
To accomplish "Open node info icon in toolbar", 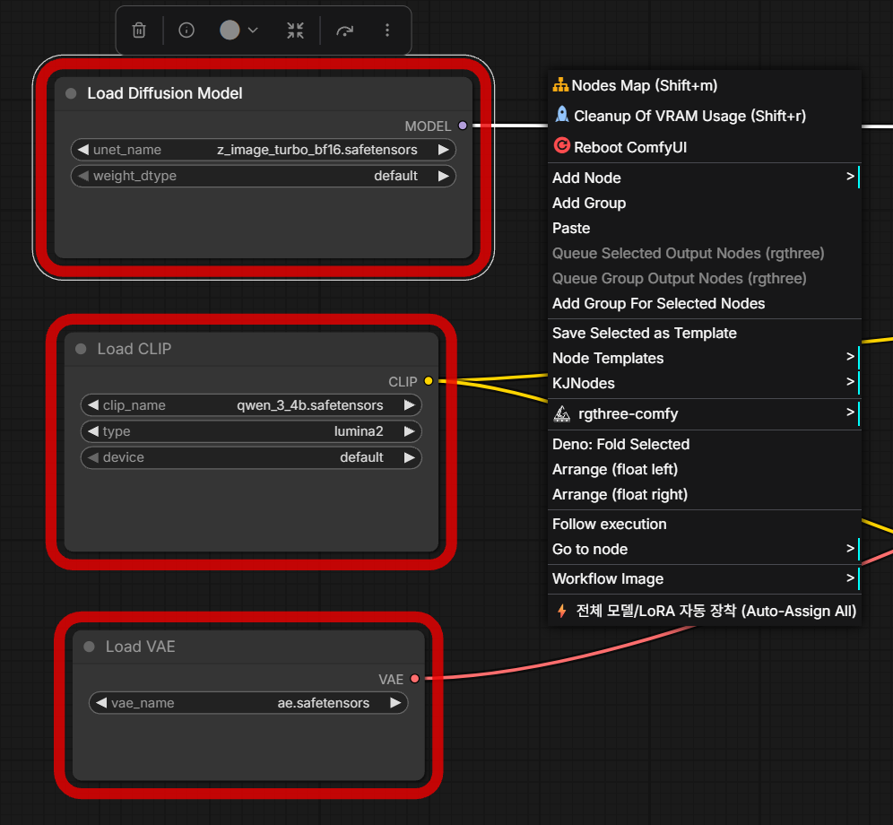I will pyautogui.click(x=186, y=30).
